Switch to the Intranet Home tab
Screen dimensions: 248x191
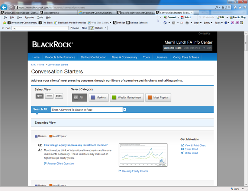click(x=58, y=13)
